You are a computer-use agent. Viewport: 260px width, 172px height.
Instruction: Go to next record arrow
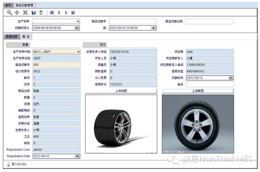click(66, 12)
